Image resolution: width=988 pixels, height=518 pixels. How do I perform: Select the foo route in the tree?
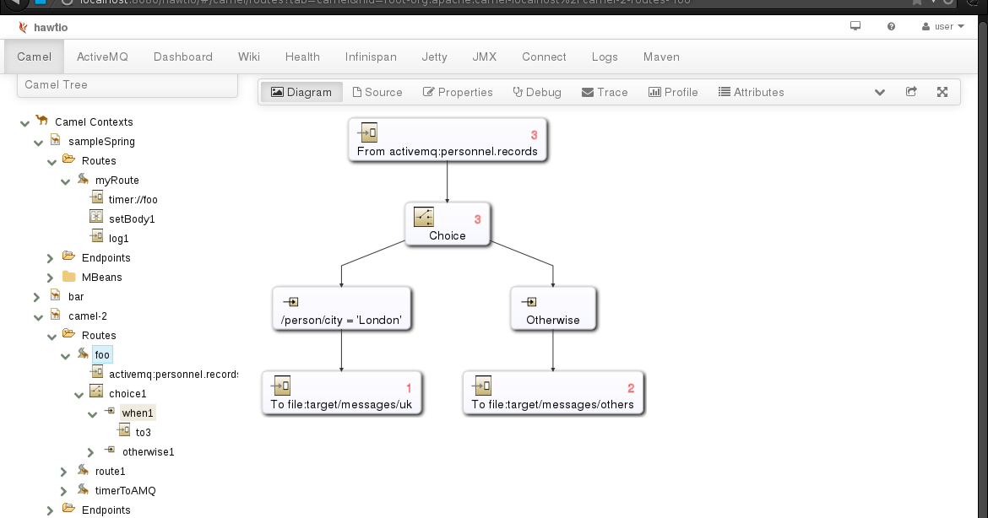point(102,354)
